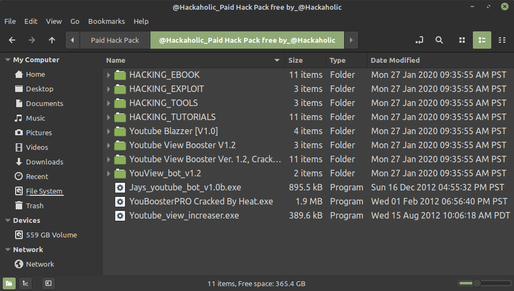
Task: Select the Youtube Blazzer [V1.0] folder icon
Action: point(120,131)
